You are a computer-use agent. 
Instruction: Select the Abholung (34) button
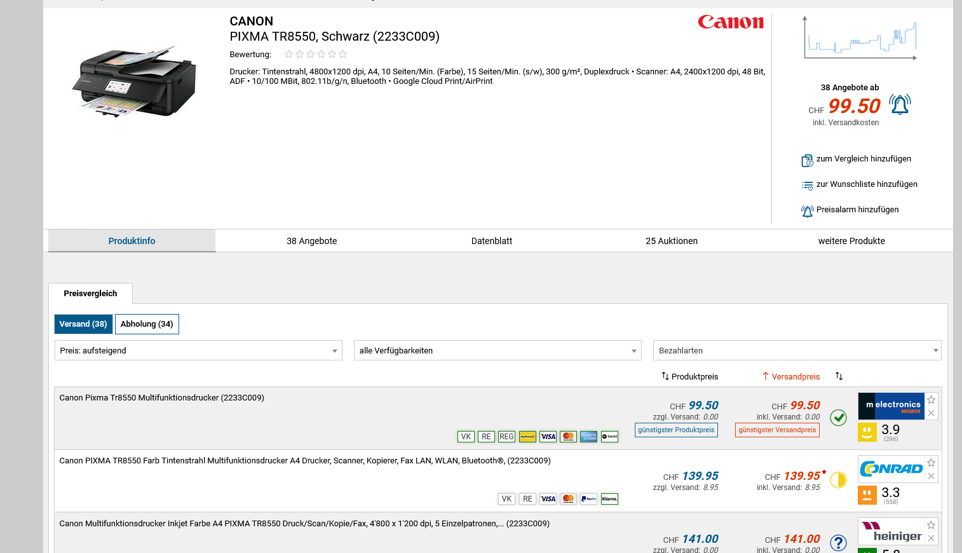click(147, 324)
